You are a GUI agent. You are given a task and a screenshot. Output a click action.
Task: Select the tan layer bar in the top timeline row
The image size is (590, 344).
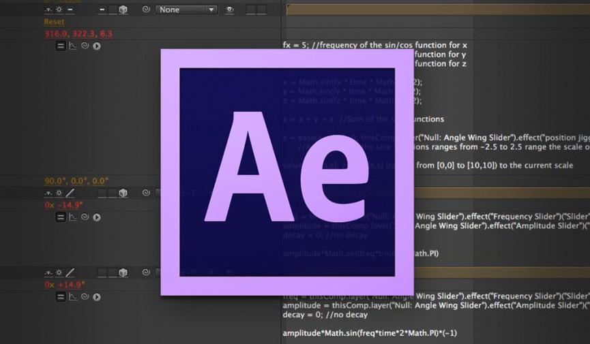pyautogui.click(x=438, y=10)
